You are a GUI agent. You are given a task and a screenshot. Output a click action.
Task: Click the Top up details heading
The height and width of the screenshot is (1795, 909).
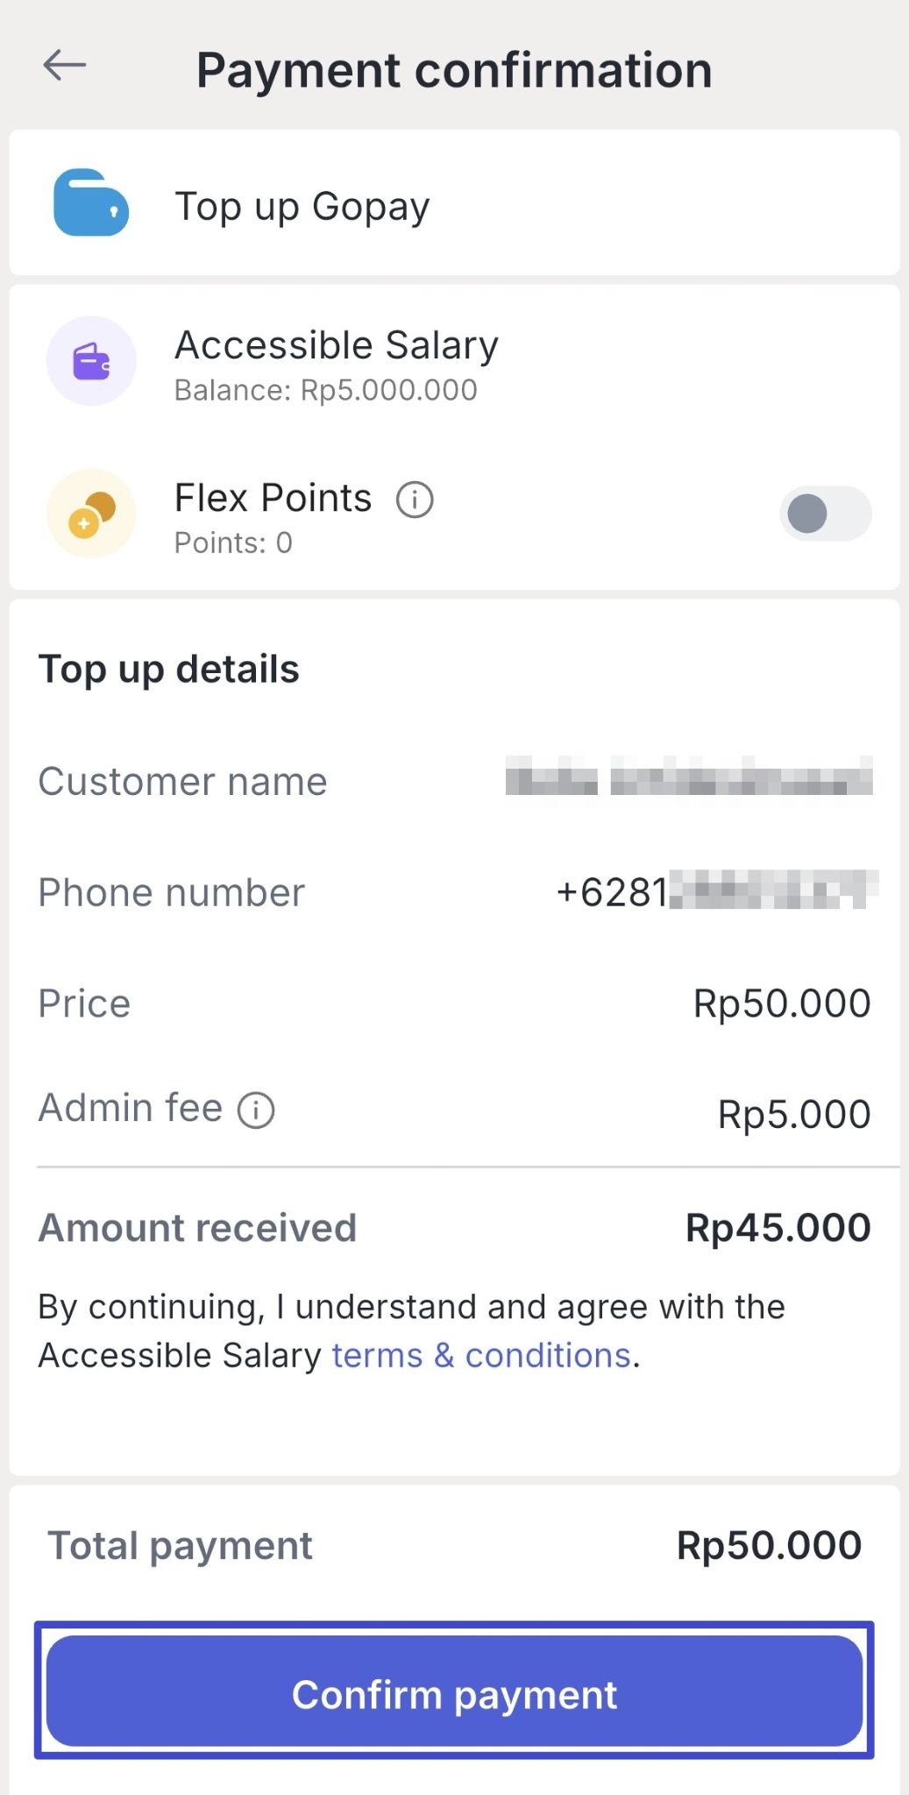tap(169, 670)
